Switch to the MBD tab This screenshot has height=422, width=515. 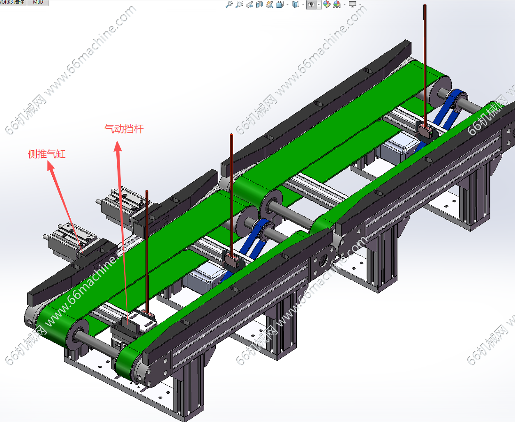point(38,2)
